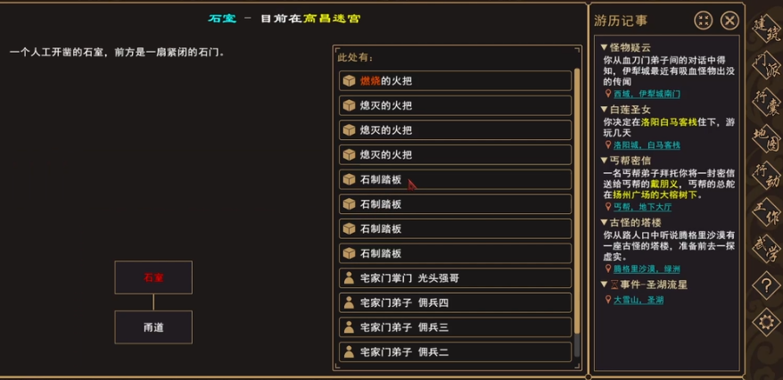Image resolution: width=783 pixels, height=380 pixels.
Task: Open the 工作 (work) sidebar icon
Action: (765, 213)
